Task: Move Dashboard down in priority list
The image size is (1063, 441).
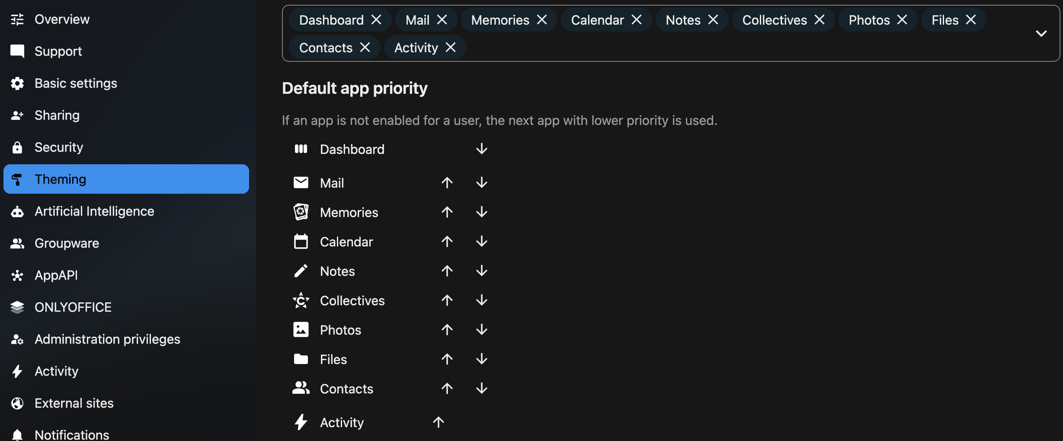Action: coord(481,149)
